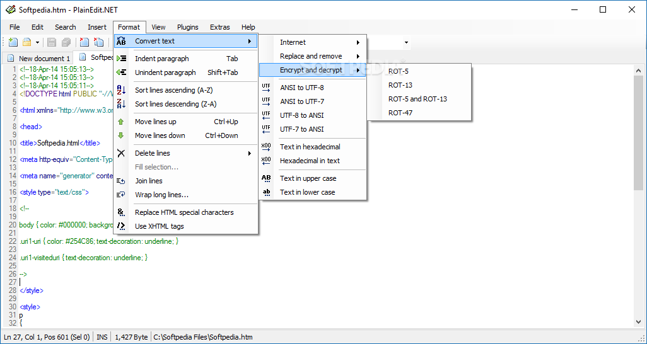Click the '</style>' text on line 28
647x344 pixels.
pos(32,290)
